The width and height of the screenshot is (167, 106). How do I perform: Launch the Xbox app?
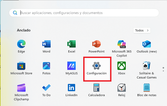pos(122,68)
